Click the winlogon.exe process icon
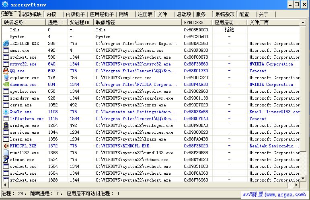 6,125
